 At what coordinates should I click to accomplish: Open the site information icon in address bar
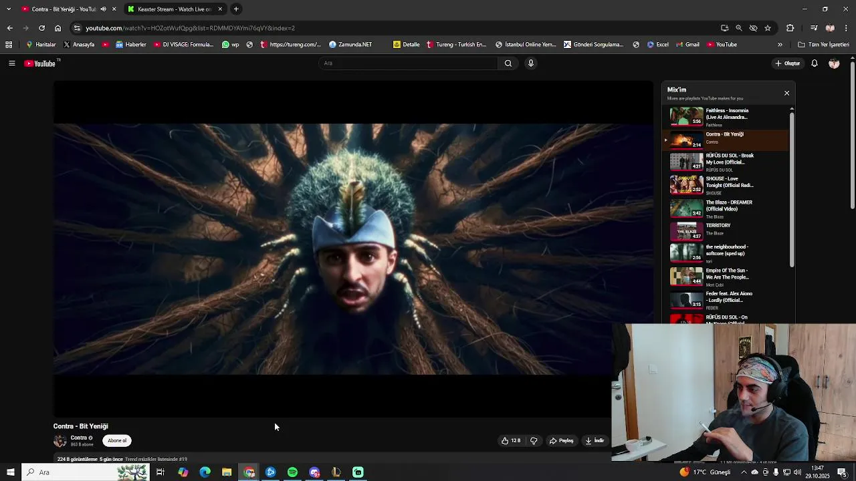point(77,28)
